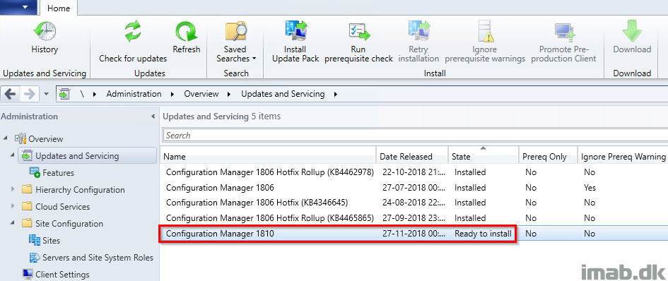Go back with navigation arrow

tap(11, 94)
